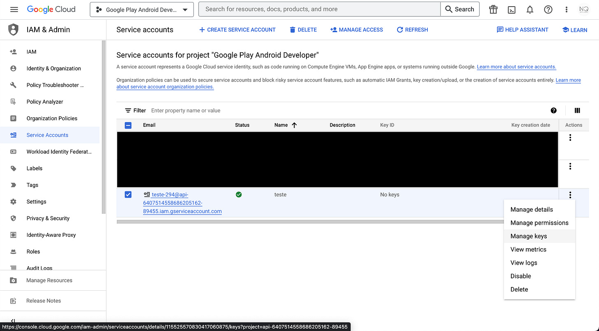599x331 pixels.
Task: Click the Policy Troubleshooter wrench icon
Action: pos(13,85)
